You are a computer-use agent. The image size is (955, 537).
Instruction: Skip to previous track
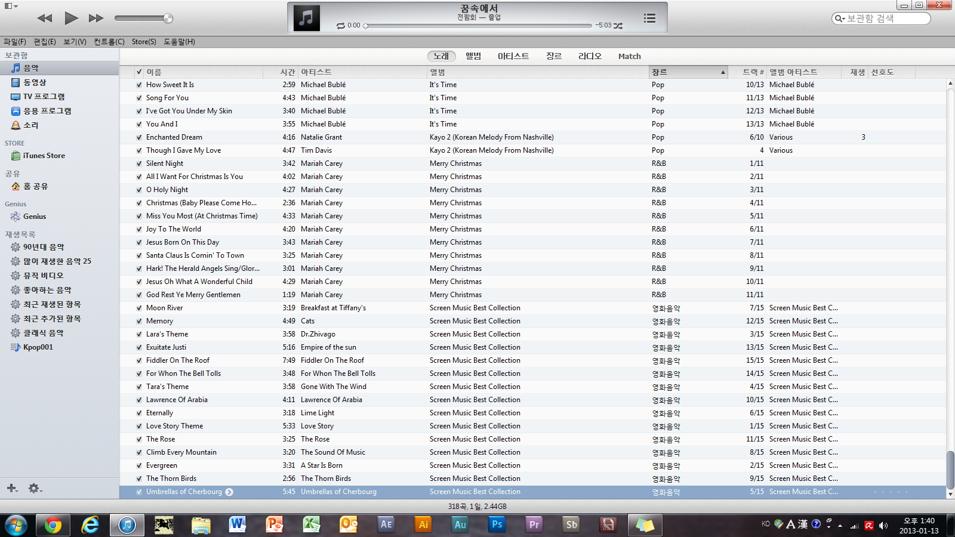tap(45, 18)
